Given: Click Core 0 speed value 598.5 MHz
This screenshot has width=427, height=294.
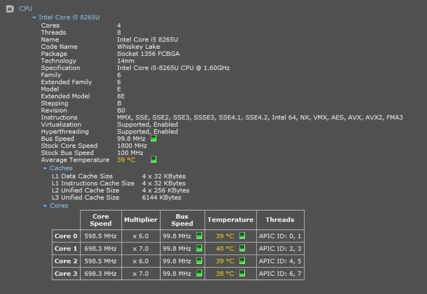Looking at the screenshot, I should (100, 236).
